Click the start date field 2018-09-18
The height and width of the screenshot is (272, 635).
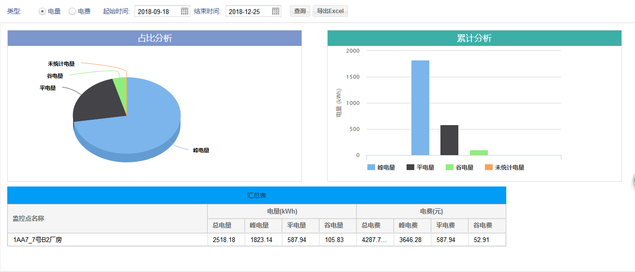[162, 11]
